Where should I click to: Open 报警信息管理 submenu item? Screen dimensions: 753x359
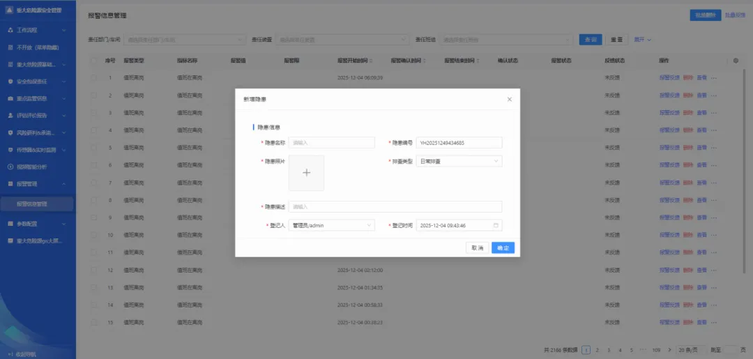tap(37, 204)
